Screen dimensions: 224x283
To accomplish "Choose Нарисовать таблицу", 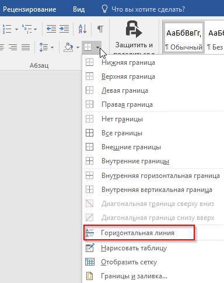I will pyautogui.click(x=153, y=248).
